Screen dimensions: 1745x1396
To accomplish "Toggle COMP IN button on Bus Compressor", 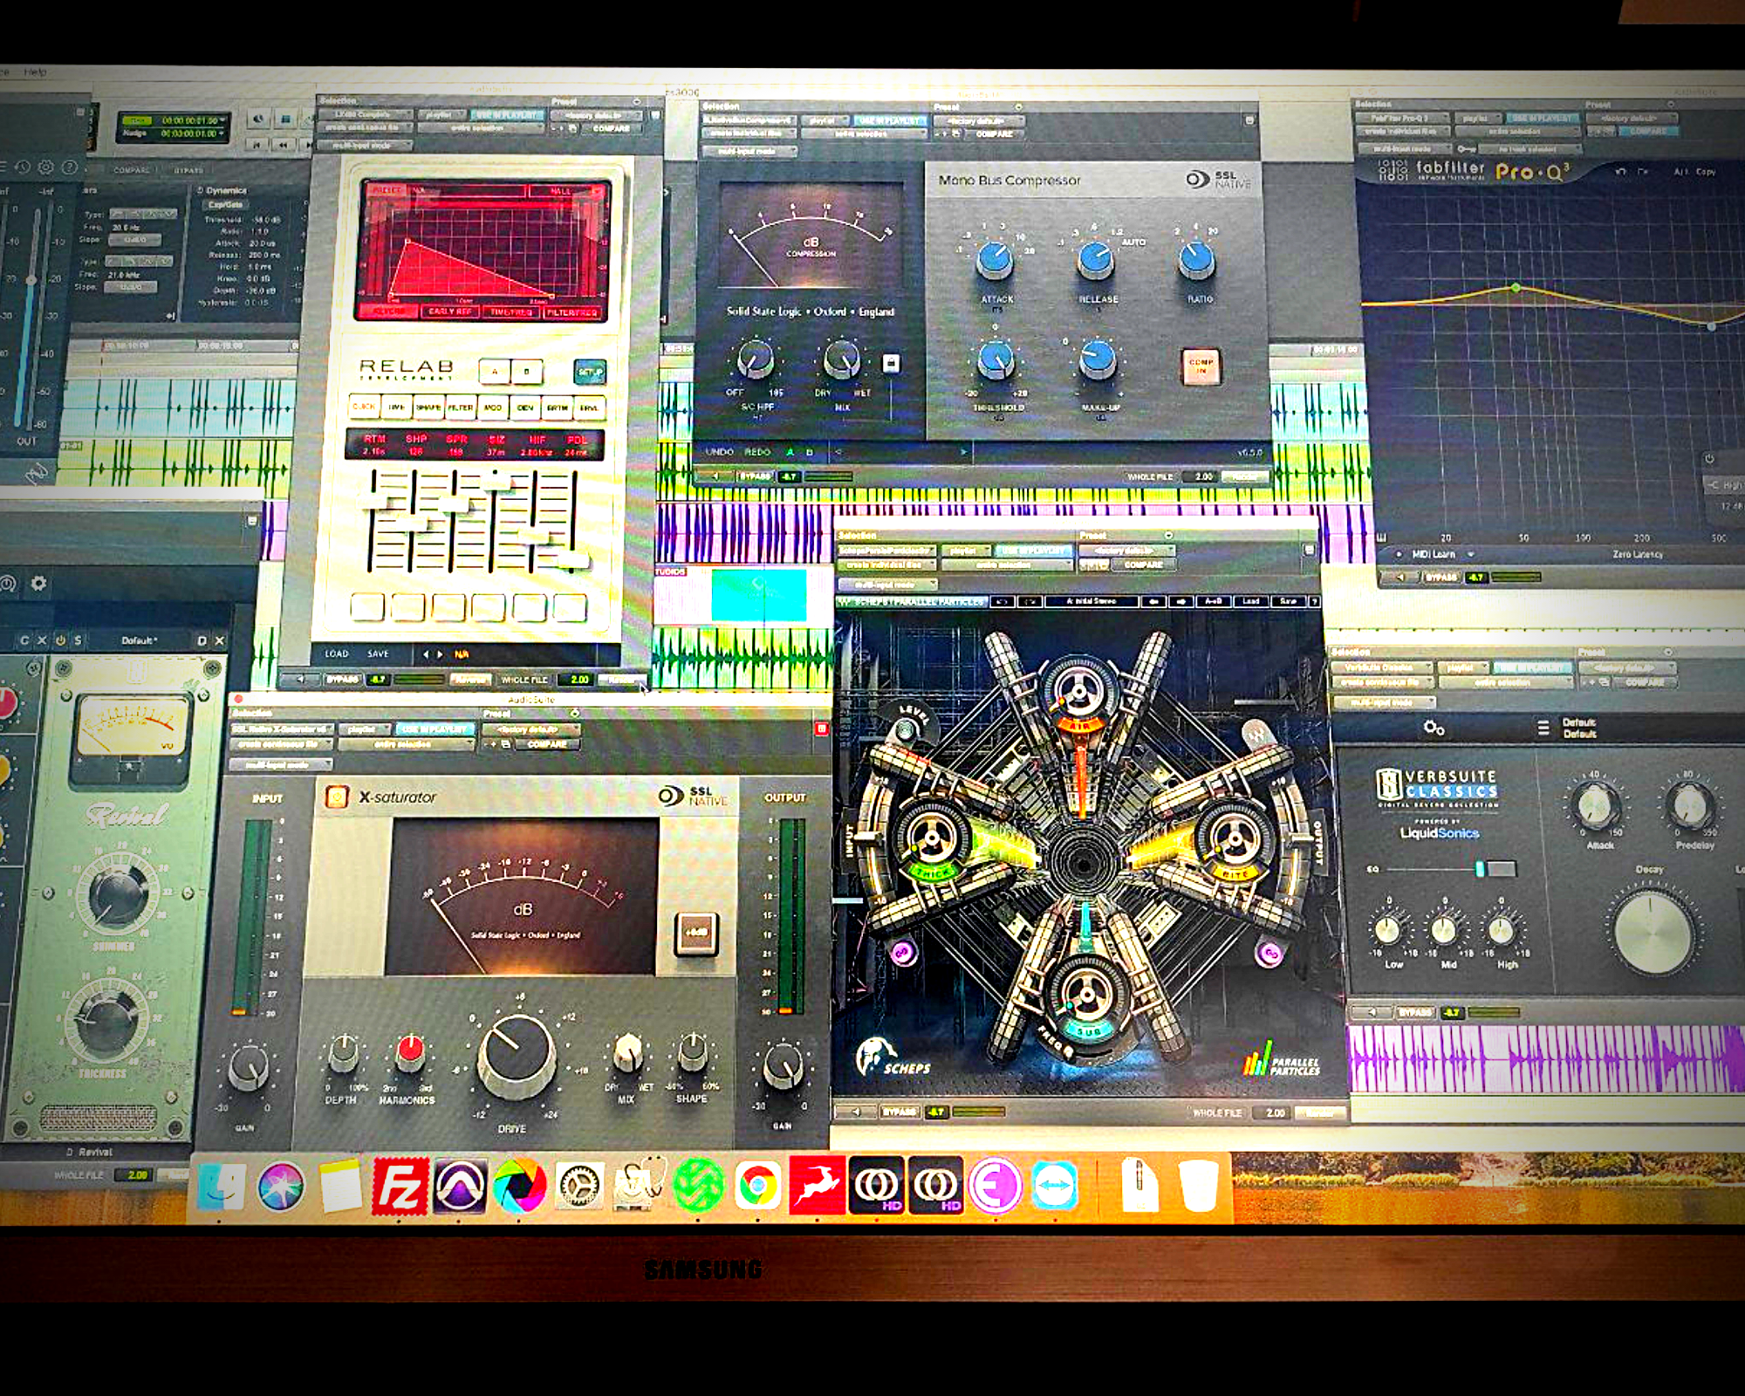I will pyautogui.click(x=1201, y=366).
